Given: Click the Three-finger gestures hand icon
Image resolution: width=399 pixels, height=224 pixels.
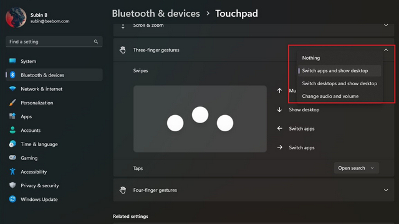Looking at the screenshot, I should [123, 50].
